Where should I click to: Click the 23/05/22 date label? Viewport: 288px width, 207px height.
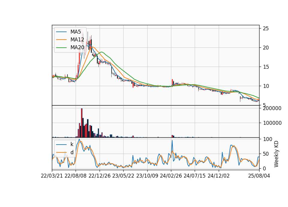coord(123,176)
